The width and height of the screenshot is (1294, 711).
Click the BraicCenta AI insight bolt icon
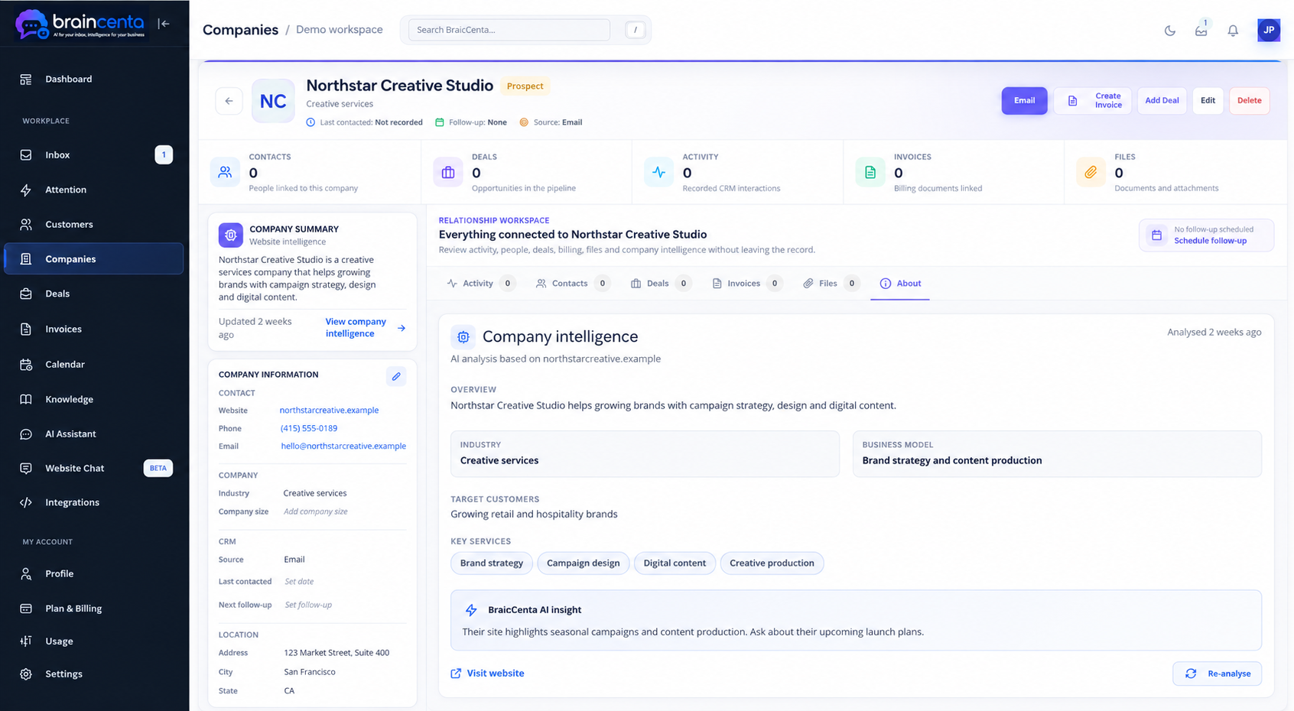(471, 610)
